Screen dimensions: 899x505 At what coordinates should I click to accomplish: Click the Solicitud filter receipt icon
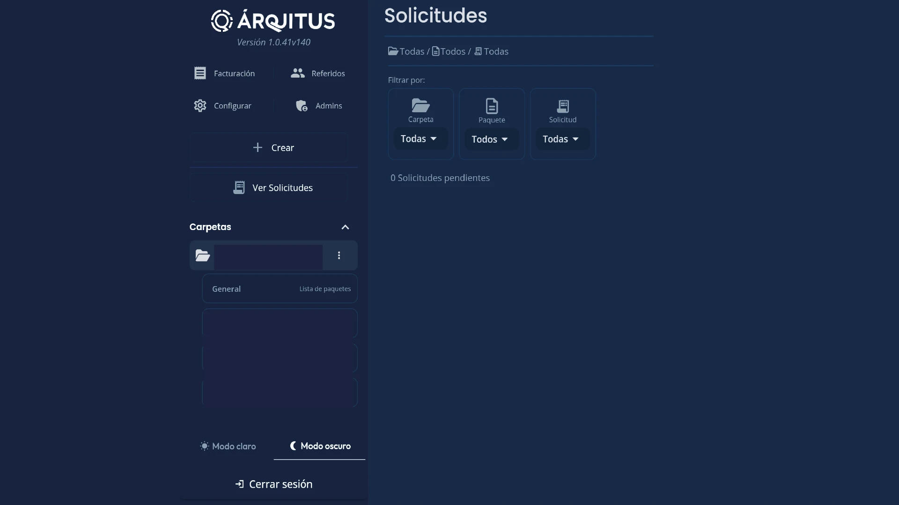(563, 106)
